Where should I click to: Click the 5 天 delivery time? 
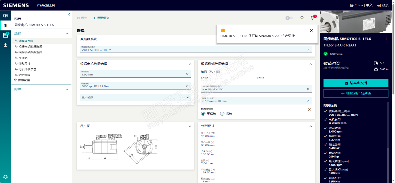click(x=383, y=63)
